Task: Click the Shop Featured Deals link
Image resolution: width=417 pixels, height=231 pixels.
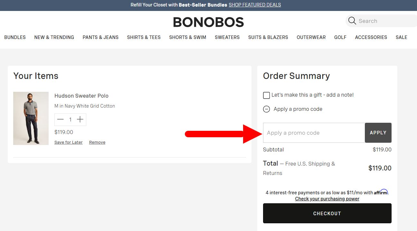Action: 255,5
